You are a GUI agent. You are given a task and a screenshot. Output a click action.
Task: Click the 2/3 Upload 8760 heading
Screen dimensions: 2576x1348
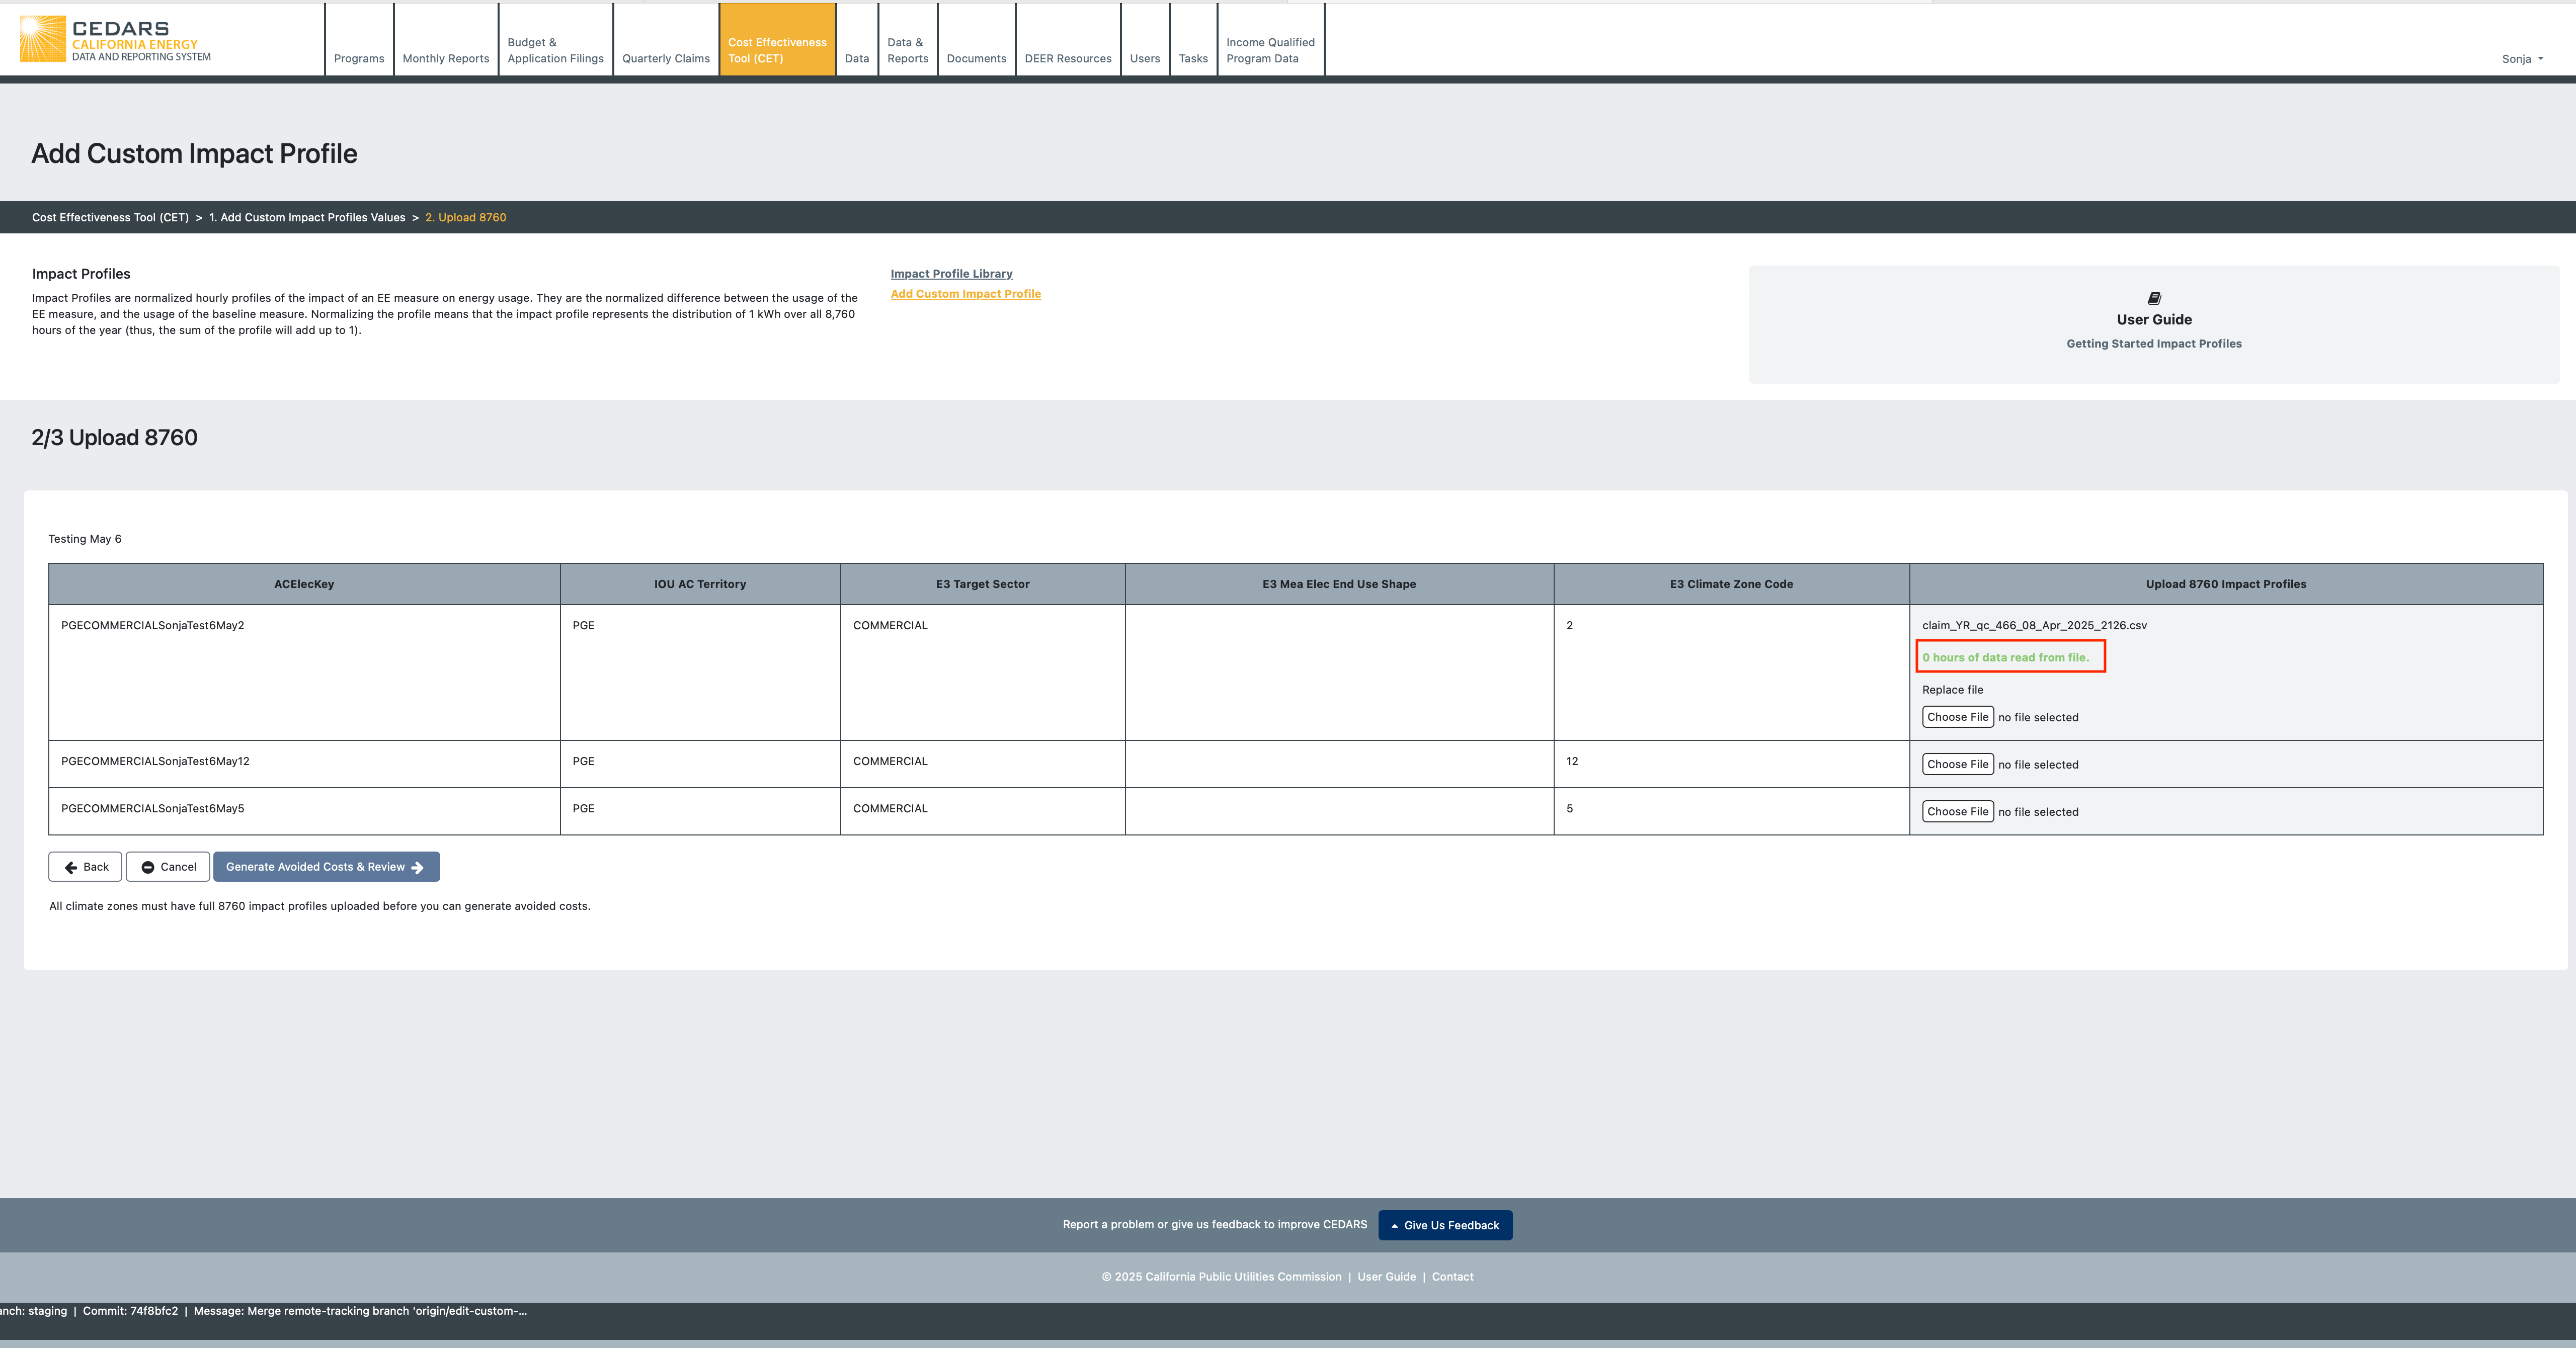pyautogui.click(x=114, y=438)
